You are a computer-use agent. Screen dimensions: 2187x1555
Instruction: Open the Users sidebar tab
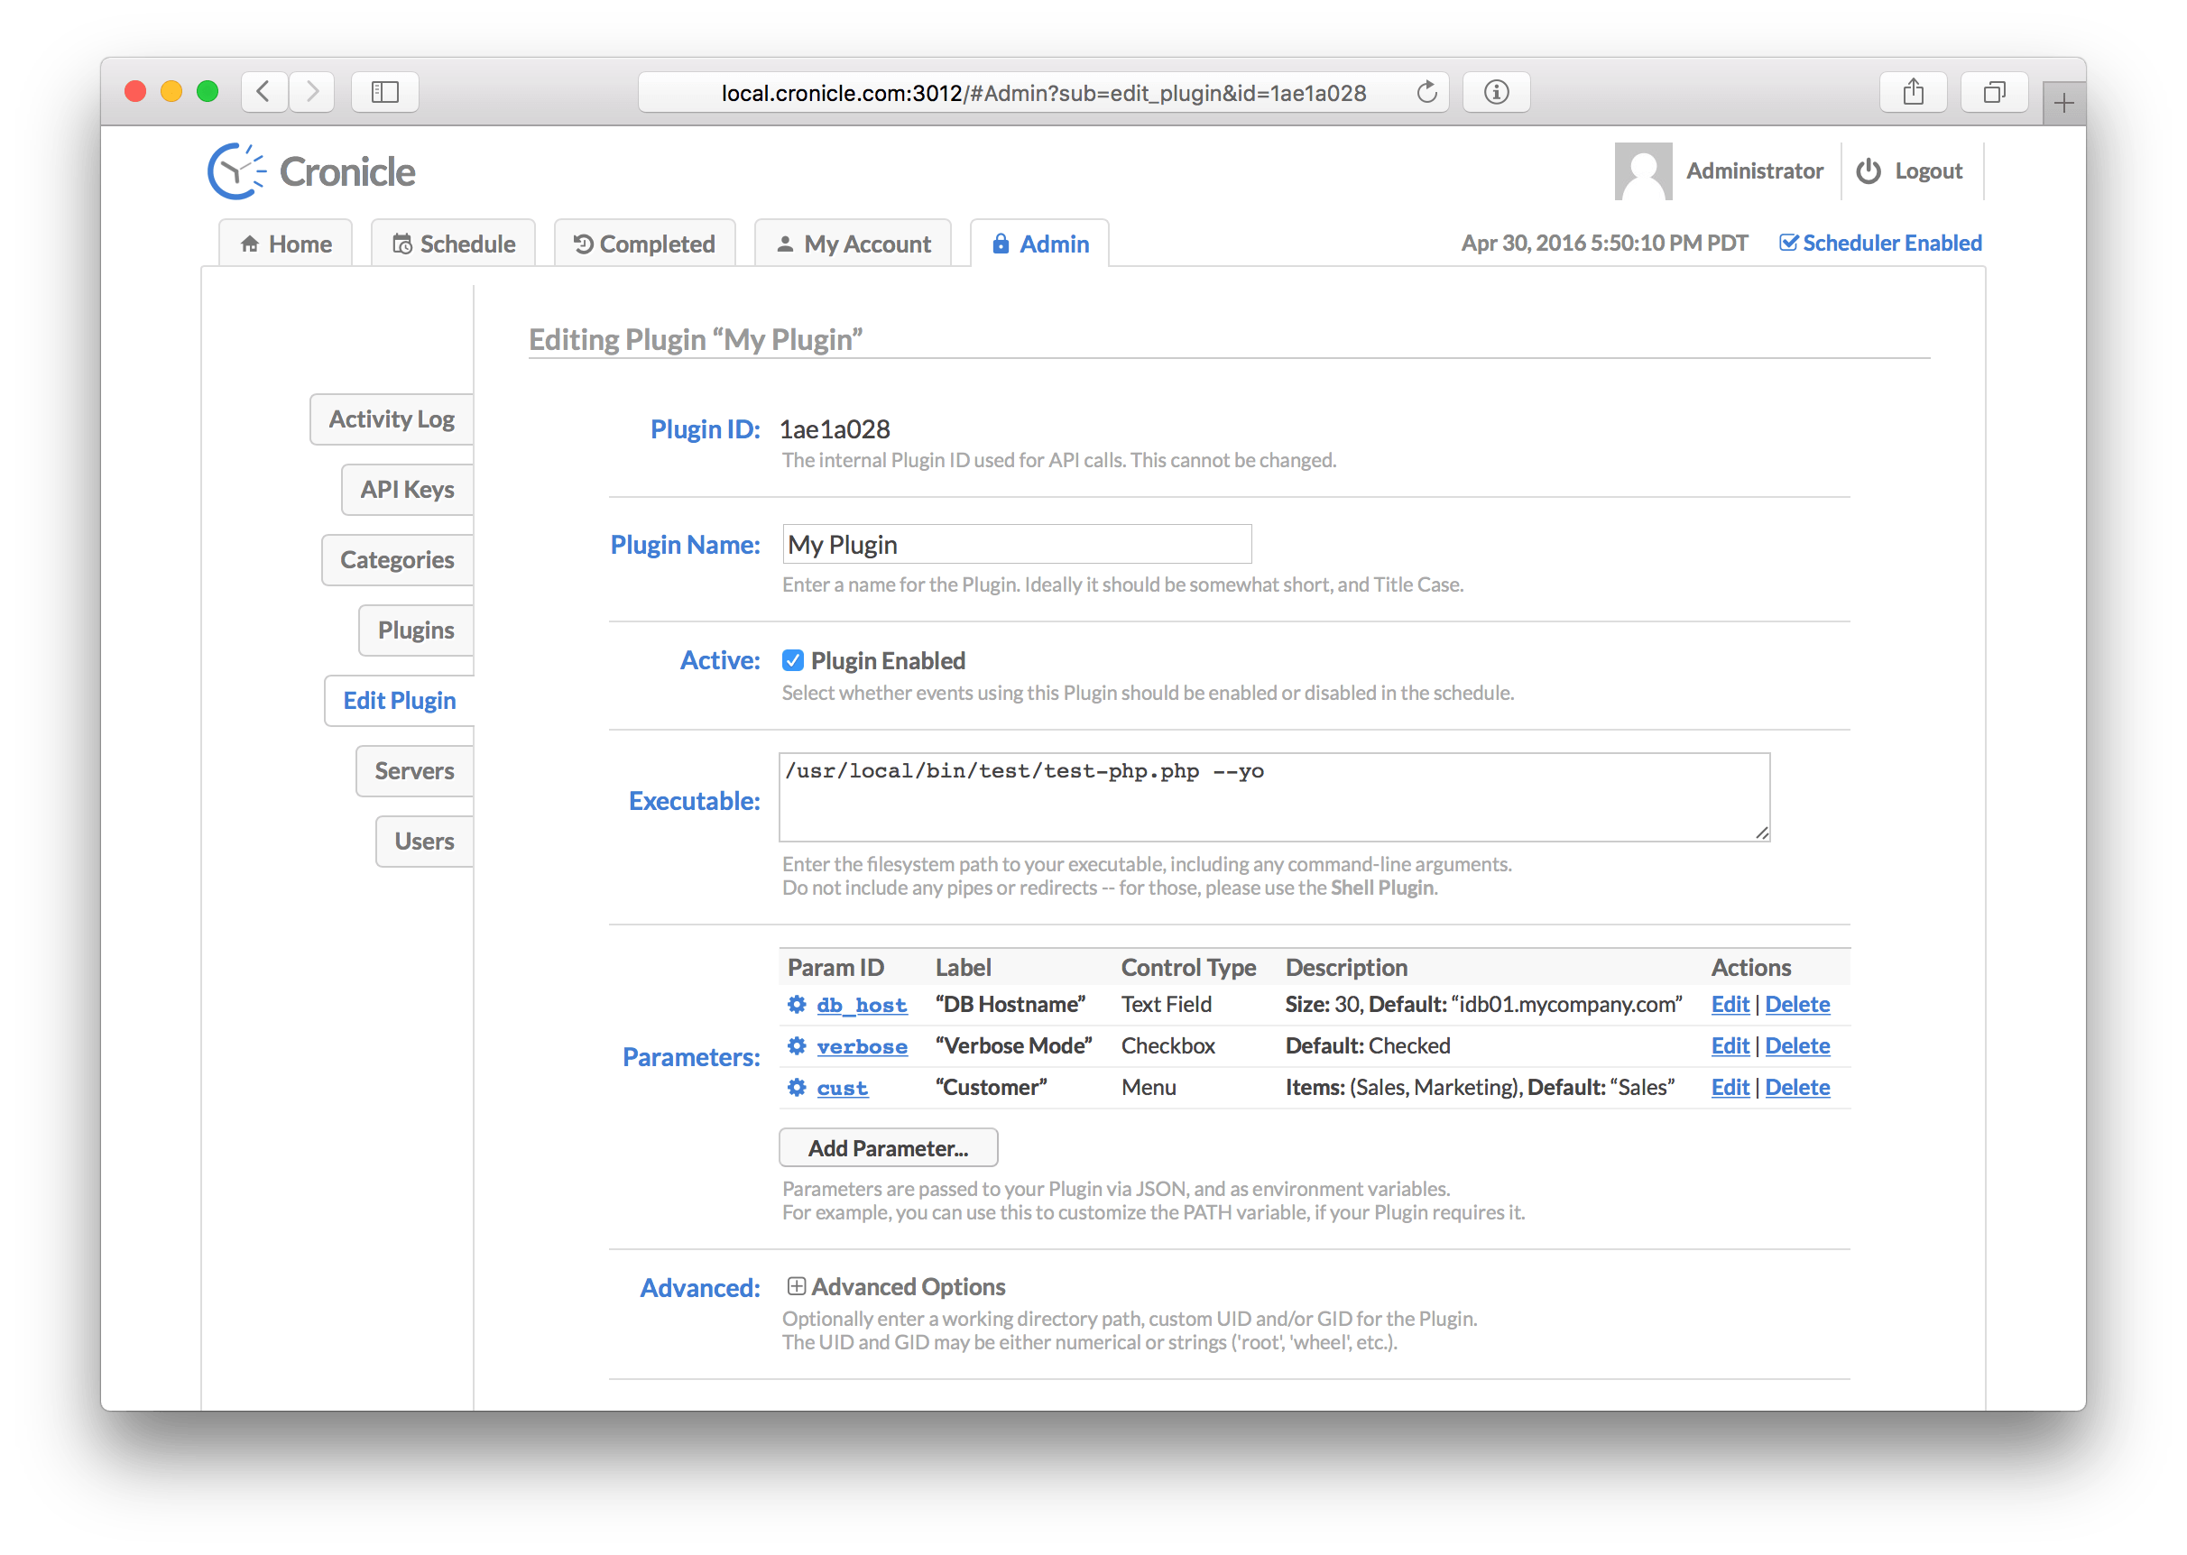tap(425, 842)
